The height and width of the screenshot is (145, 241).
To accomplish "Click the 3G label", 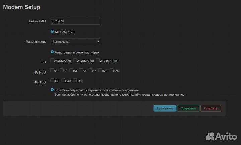I will tap(44, 62).
